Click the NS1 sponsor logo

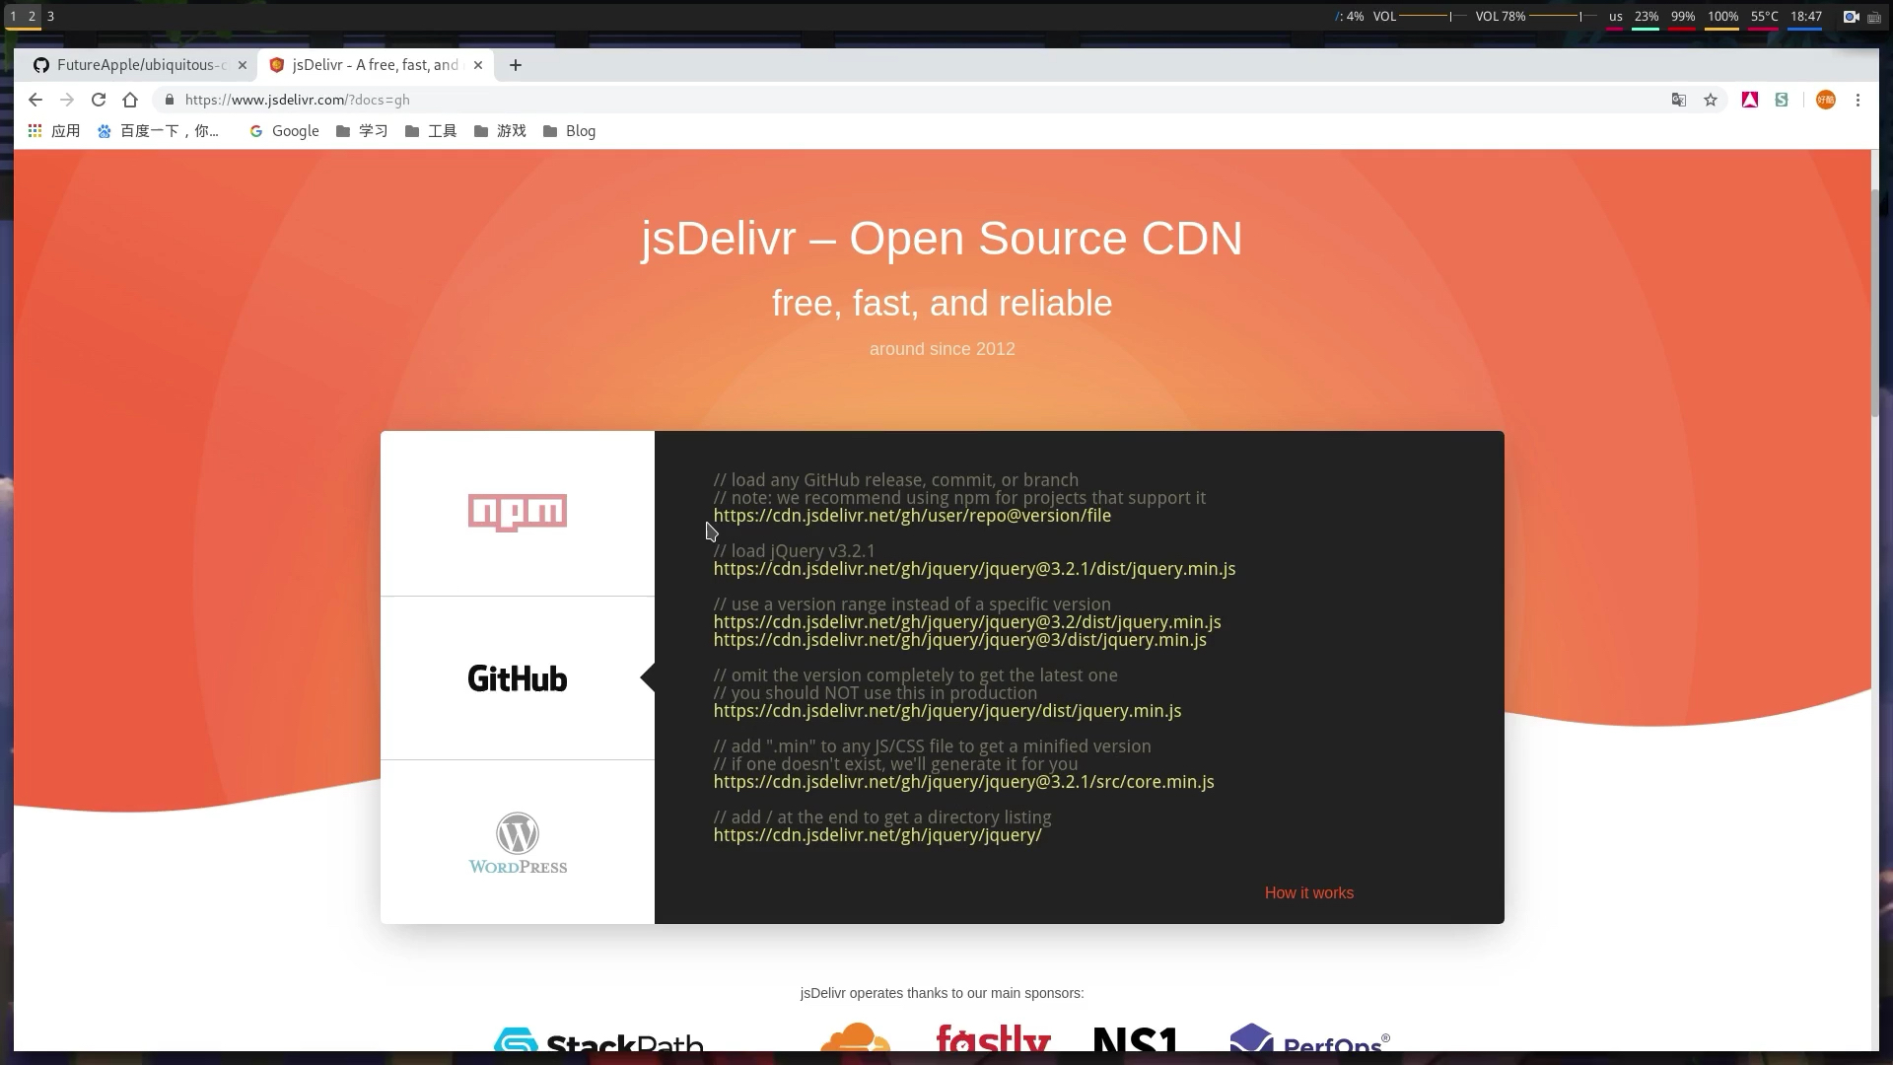[1136, 1039]
